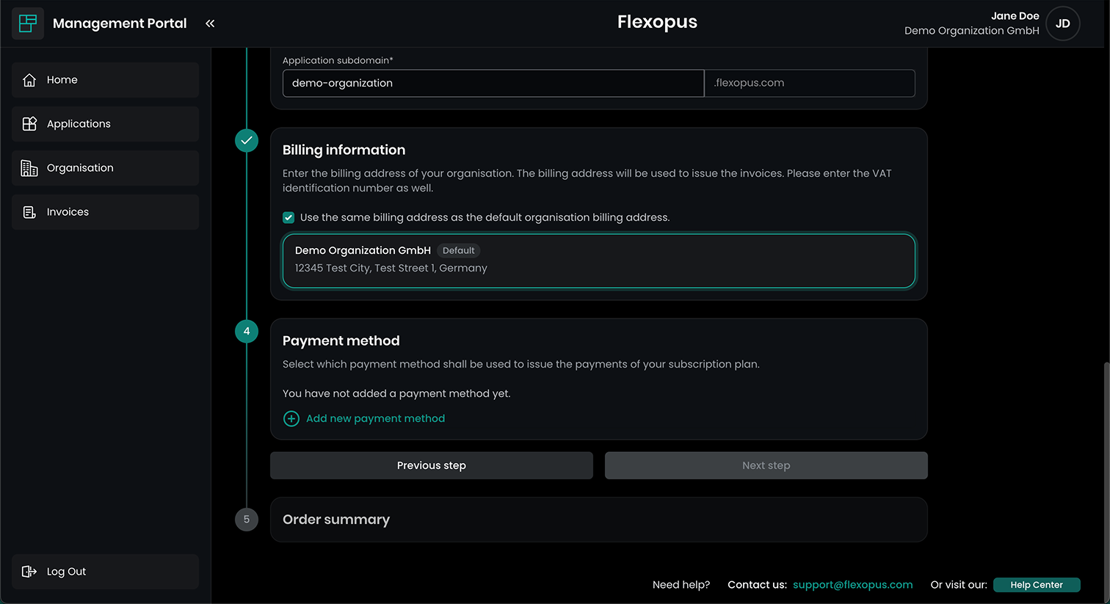The image size is (1110, 604).
Task: Click the Invoices document icon
Action: tap(29, 212)
